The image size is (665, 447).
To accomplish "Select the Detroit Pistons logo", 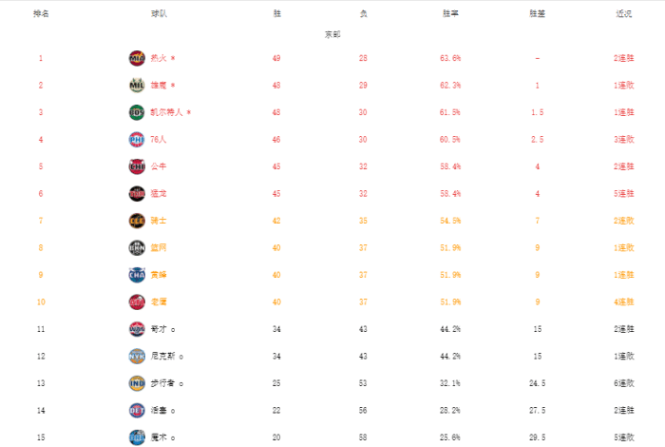I will [137, 411].
